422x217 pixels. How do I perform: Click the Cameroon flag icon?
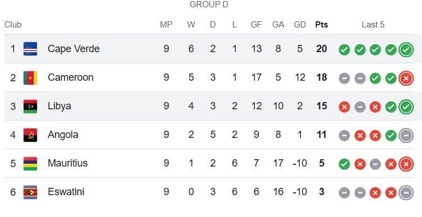tap(30, 78)
